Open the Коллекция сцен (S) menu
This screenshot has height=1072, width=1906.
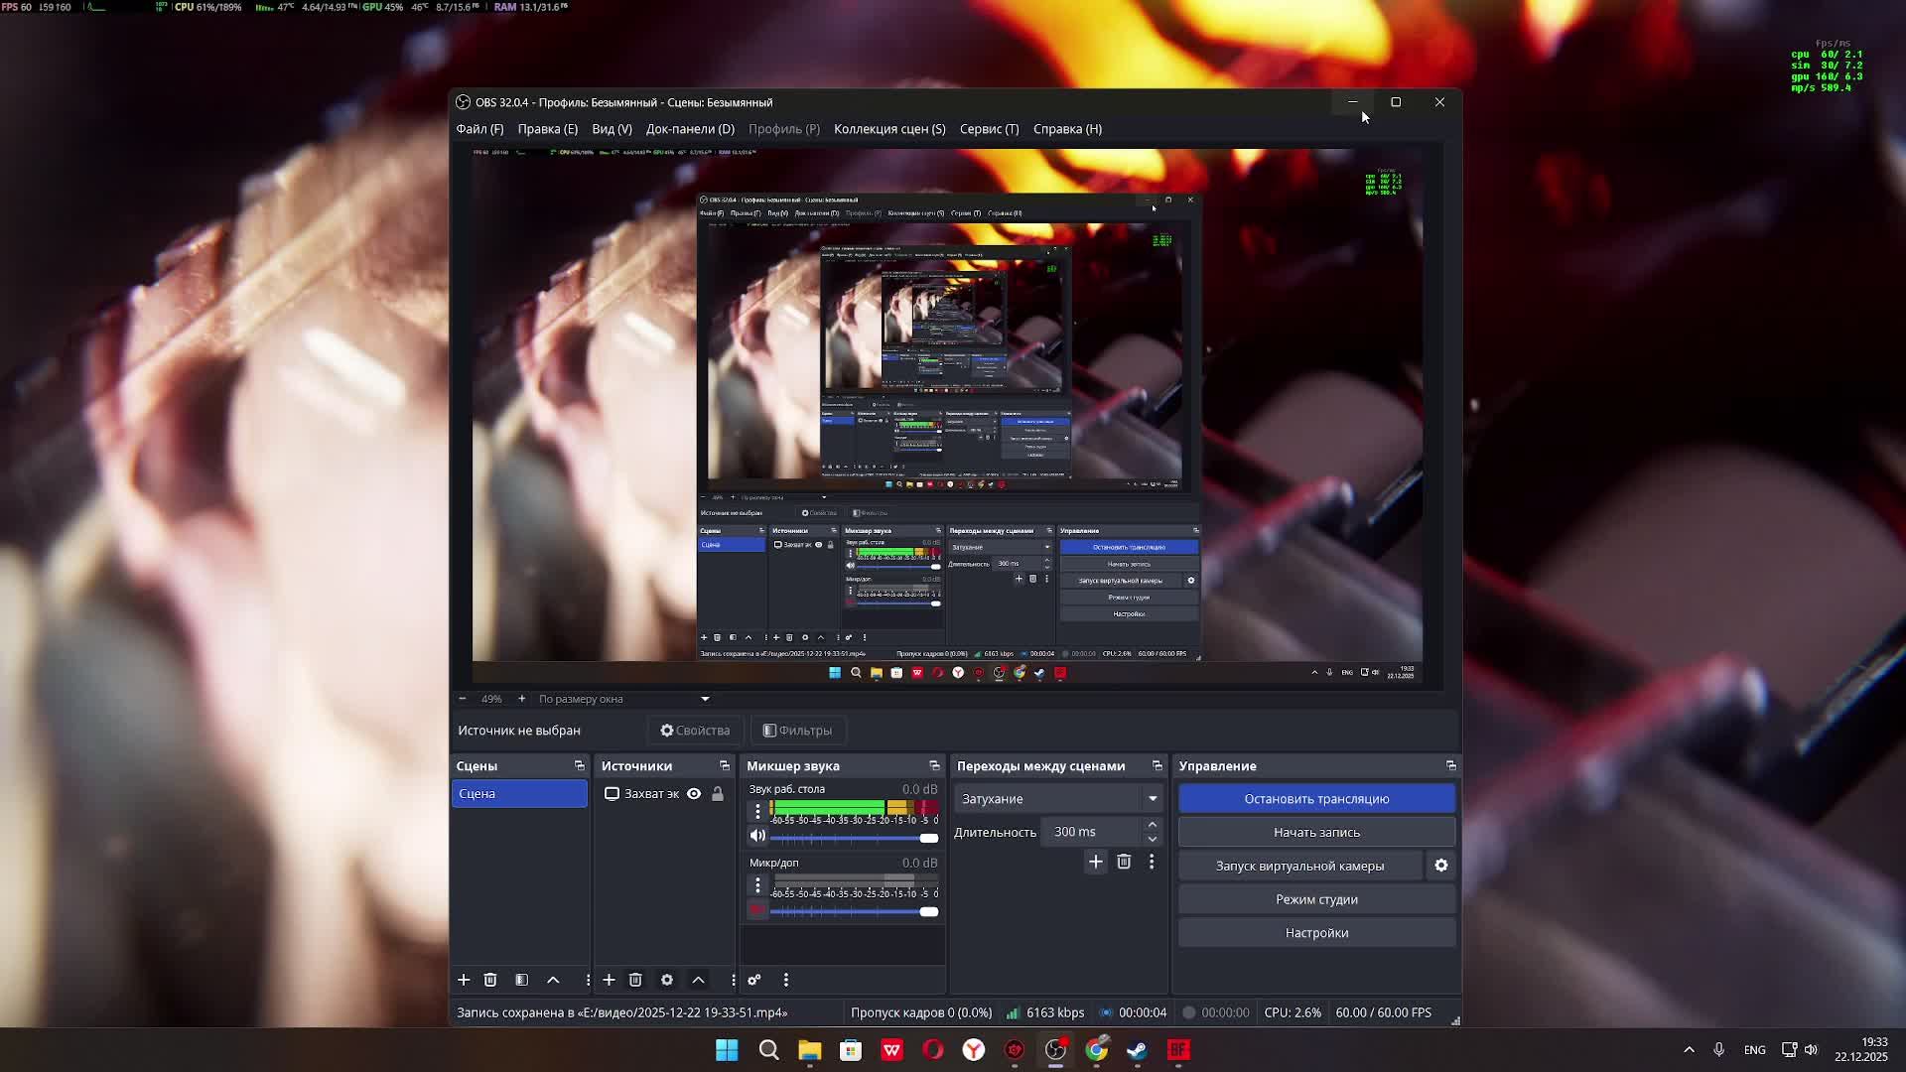click(889, 129)
